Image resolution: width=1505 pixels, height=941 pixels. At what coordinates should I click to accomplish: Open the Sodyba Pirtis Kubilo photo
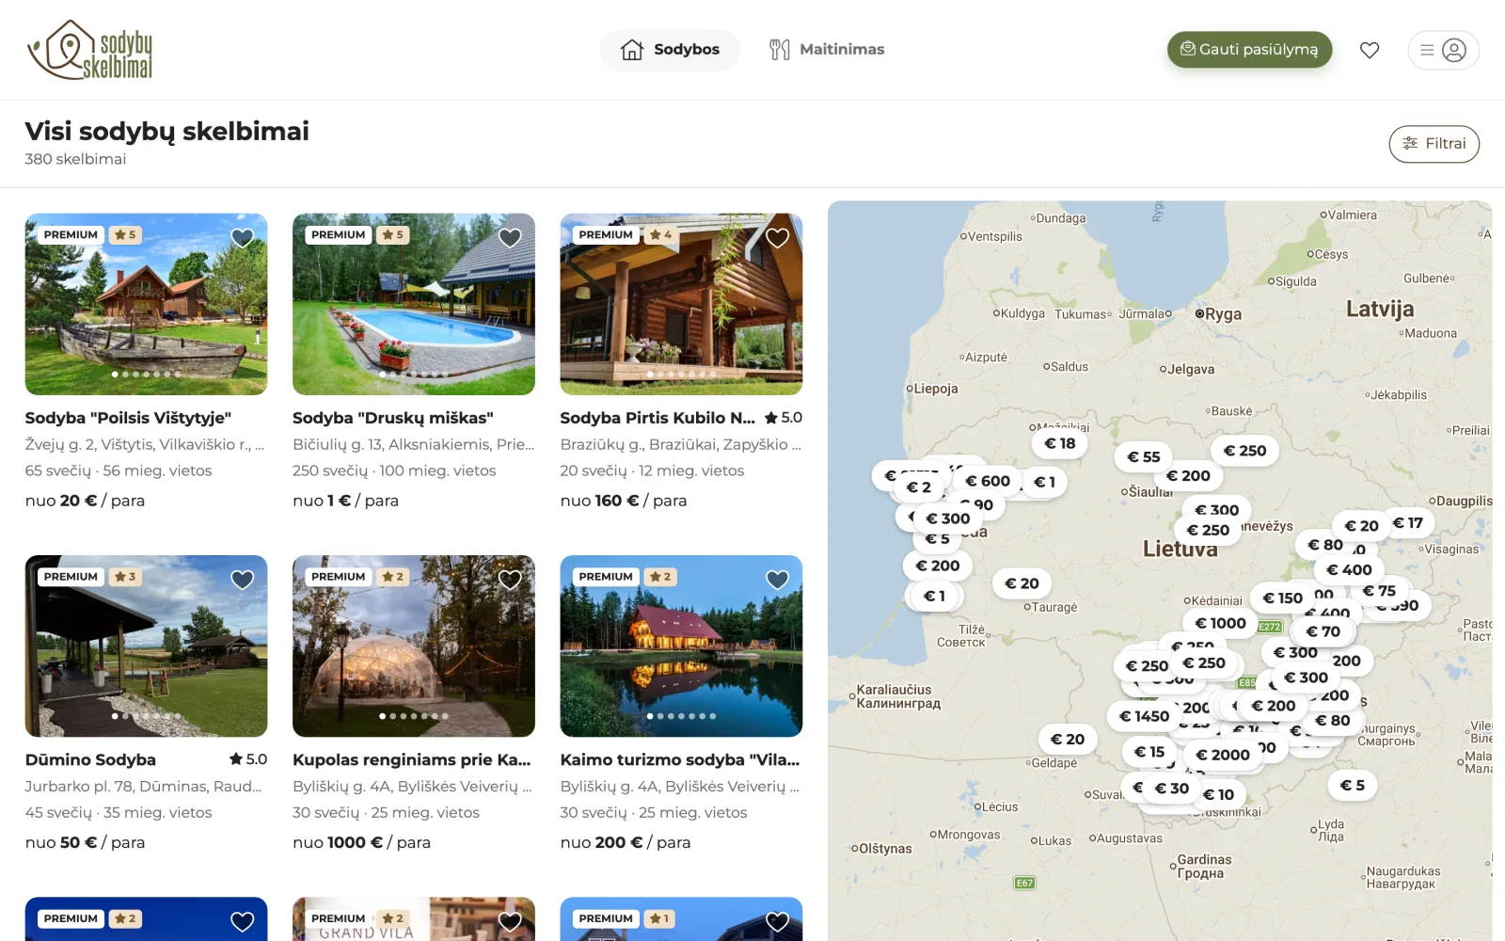[x=681, y=304]
